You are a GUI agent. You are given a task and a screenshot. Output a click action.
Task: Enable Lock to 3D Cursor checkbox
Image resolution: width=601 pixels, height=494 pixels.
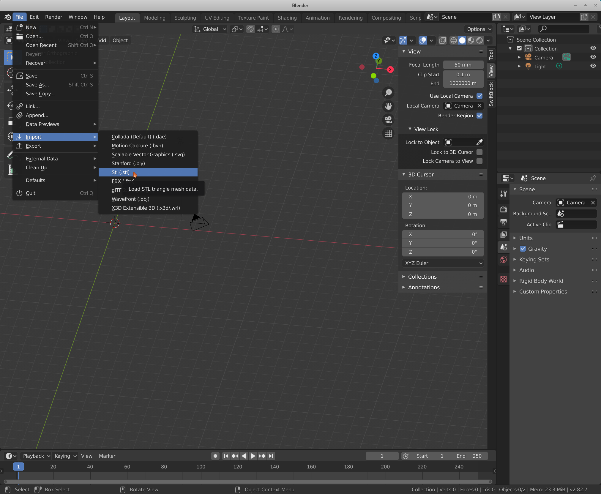[479, 152]
